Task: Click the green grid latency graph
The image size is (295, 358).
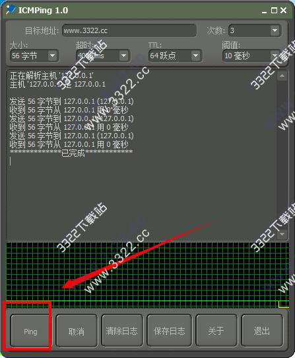Action: [x=148, y=275]
